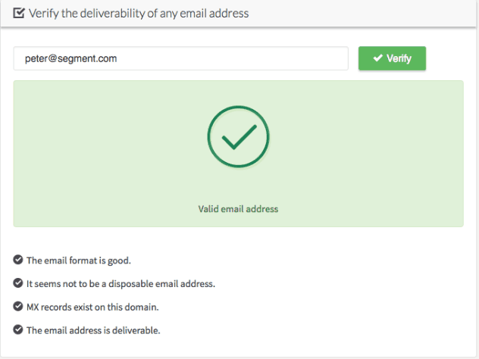
Task: Click the check icon beside disposable email line
Action: tap(18, 283)
